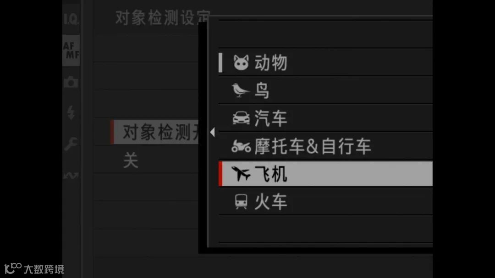This screenshot has width=495, height=278.
Task: Click the left arrow to close submenu
Action: (213, 132)
